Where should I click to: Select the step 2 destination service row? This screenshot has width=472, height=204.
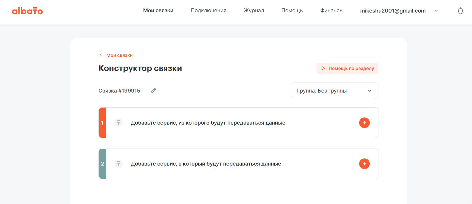239,164
